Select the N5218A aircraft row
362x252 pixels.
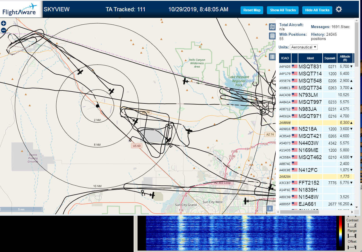[316, 129]
